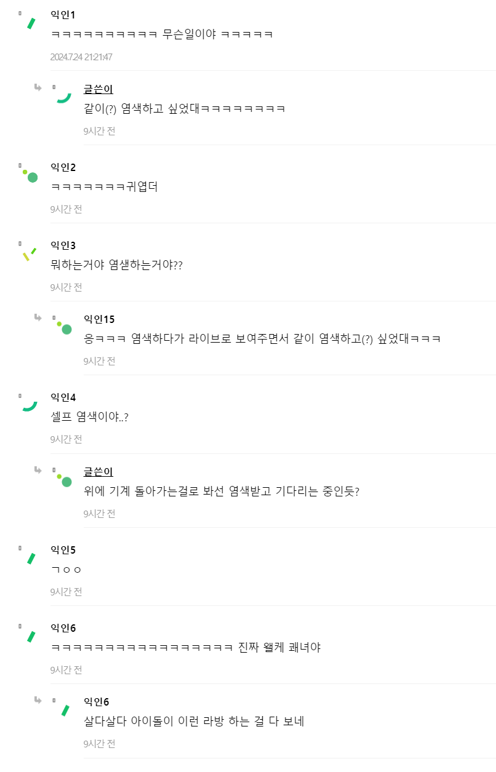Click the comment text '셀프 염색이야..?'
The width and height of the screenshot is (496, 772).
tap(89, 417)
